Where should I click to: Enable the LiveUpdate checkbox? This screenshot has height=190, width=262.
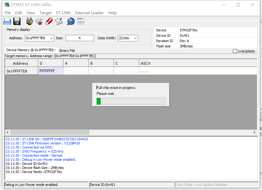coord(235,51)
